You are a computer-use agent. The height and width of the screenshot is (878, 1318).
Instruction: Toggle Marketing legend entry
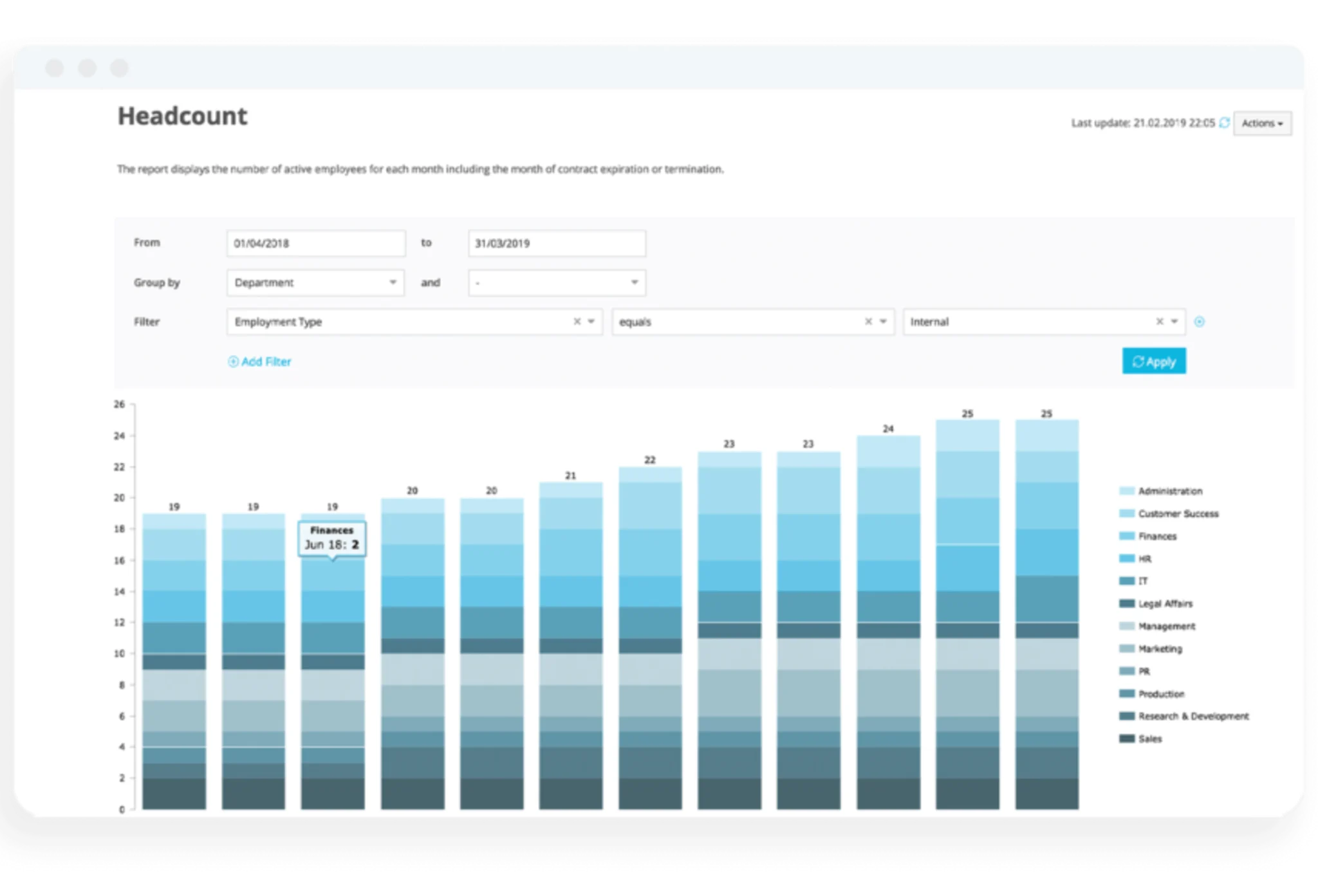click(1151, 648)
